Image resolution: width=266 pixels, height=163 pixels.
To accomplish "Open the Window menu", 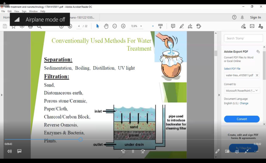I will tap(33, 11).
